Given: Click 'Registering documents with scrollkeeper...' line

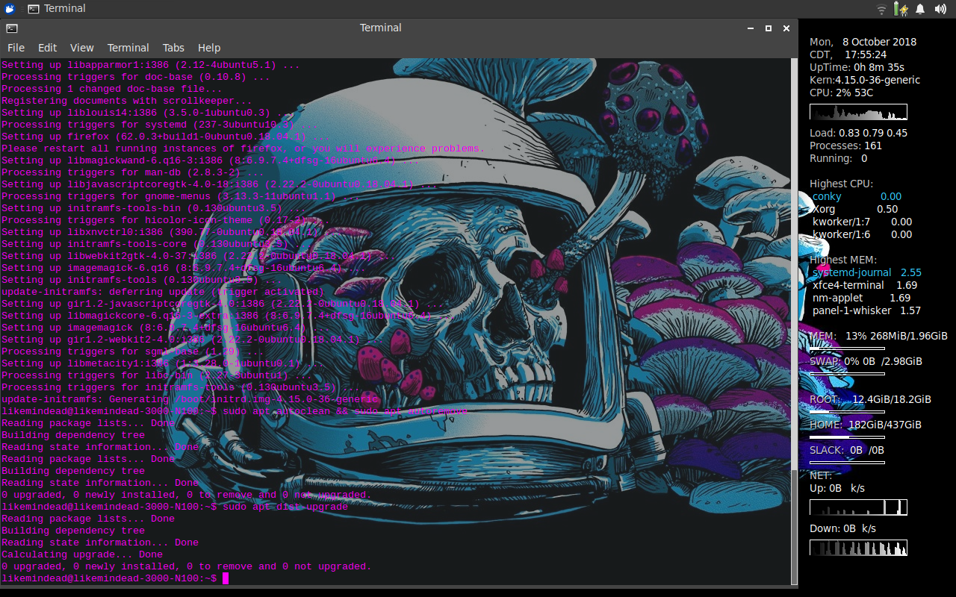Looking at the screenshot, I should 127,101.
